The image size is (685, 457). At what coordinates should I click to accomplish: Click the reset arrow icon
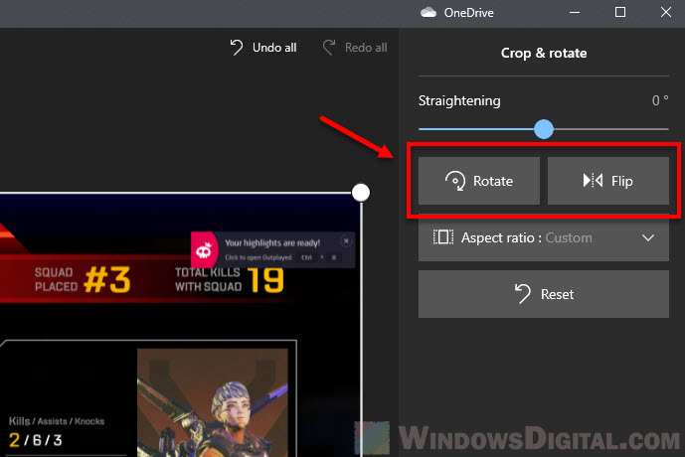coord(523,294)
